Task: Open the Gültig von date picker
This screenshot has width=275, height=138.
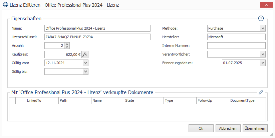Action: (85, 63)
